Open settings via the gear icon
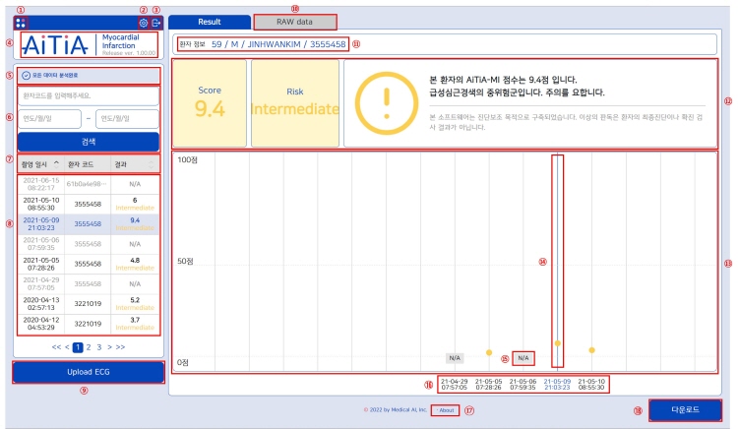The image size is (738, 429). coord(144,23)
